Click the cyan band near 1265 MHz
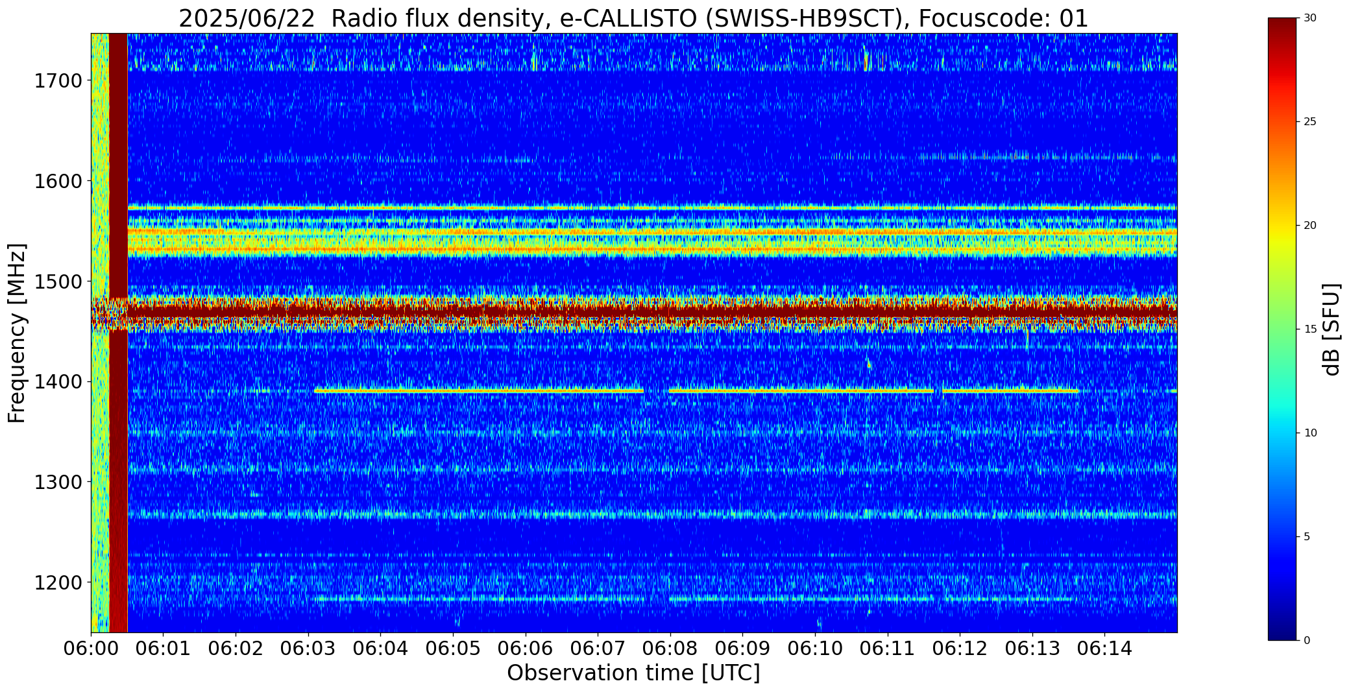The image size is (1351, 692). pos(652,516)
